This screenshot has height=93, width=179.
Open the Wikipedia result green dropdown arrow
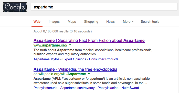[x=89, y=74]
